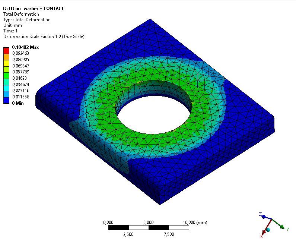
Task: Click 'Type: Total Deformation' text
Action: (27, 20)
